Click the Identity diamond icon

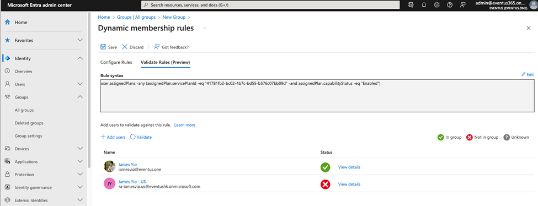pos(8,58)
